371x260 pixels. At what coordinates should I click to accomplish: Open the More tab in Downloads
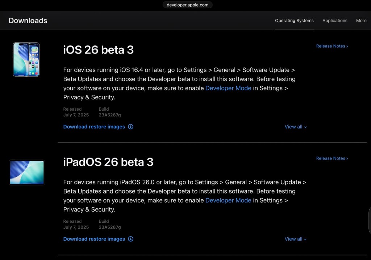coord(361,21)
